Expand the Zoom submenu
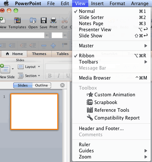This screenshot has width=152, height=162. [111, 157]
